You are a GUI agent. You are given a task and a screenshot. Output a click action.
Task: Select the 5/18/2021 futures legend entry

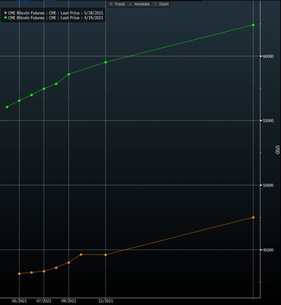(54, 13)
